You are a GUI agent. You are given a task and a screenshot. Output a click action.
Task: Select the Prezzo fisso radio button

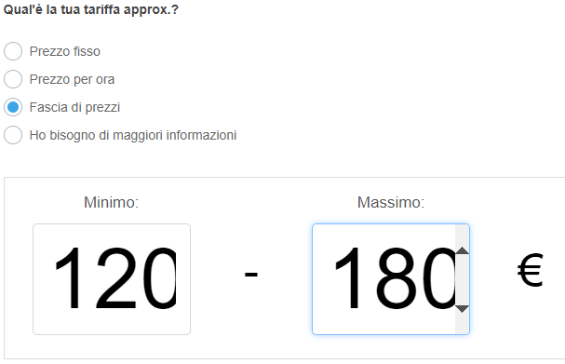(x=13, y=51)
